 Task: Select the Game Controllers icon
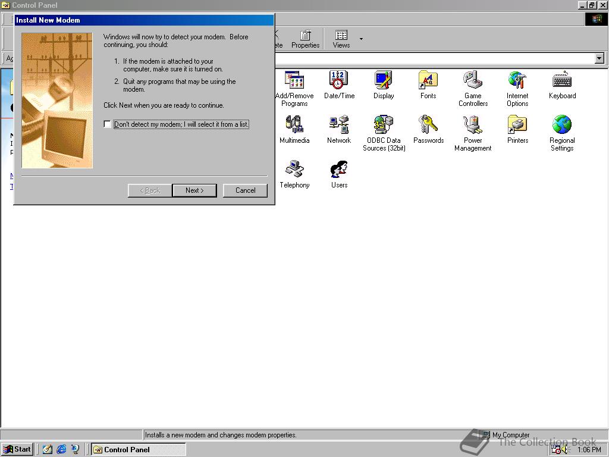click(x=473, y=89)
